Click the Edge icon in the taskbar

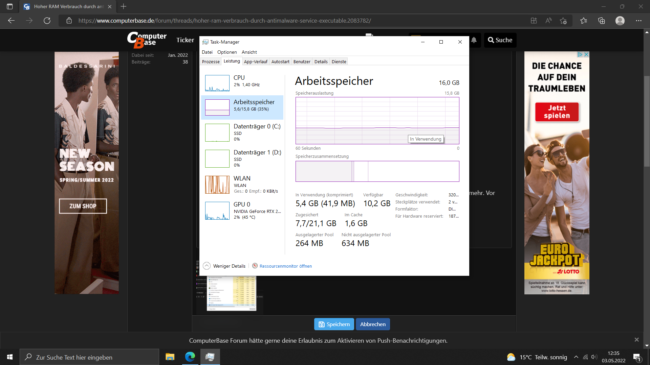click(x=190, y=357)
